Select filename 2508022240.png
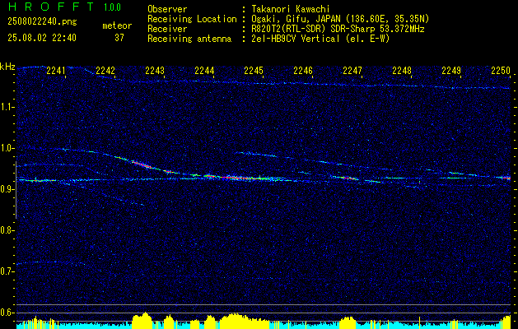This screenshot has height=329, width=518. pyautogui.click(x=42, y=22)
